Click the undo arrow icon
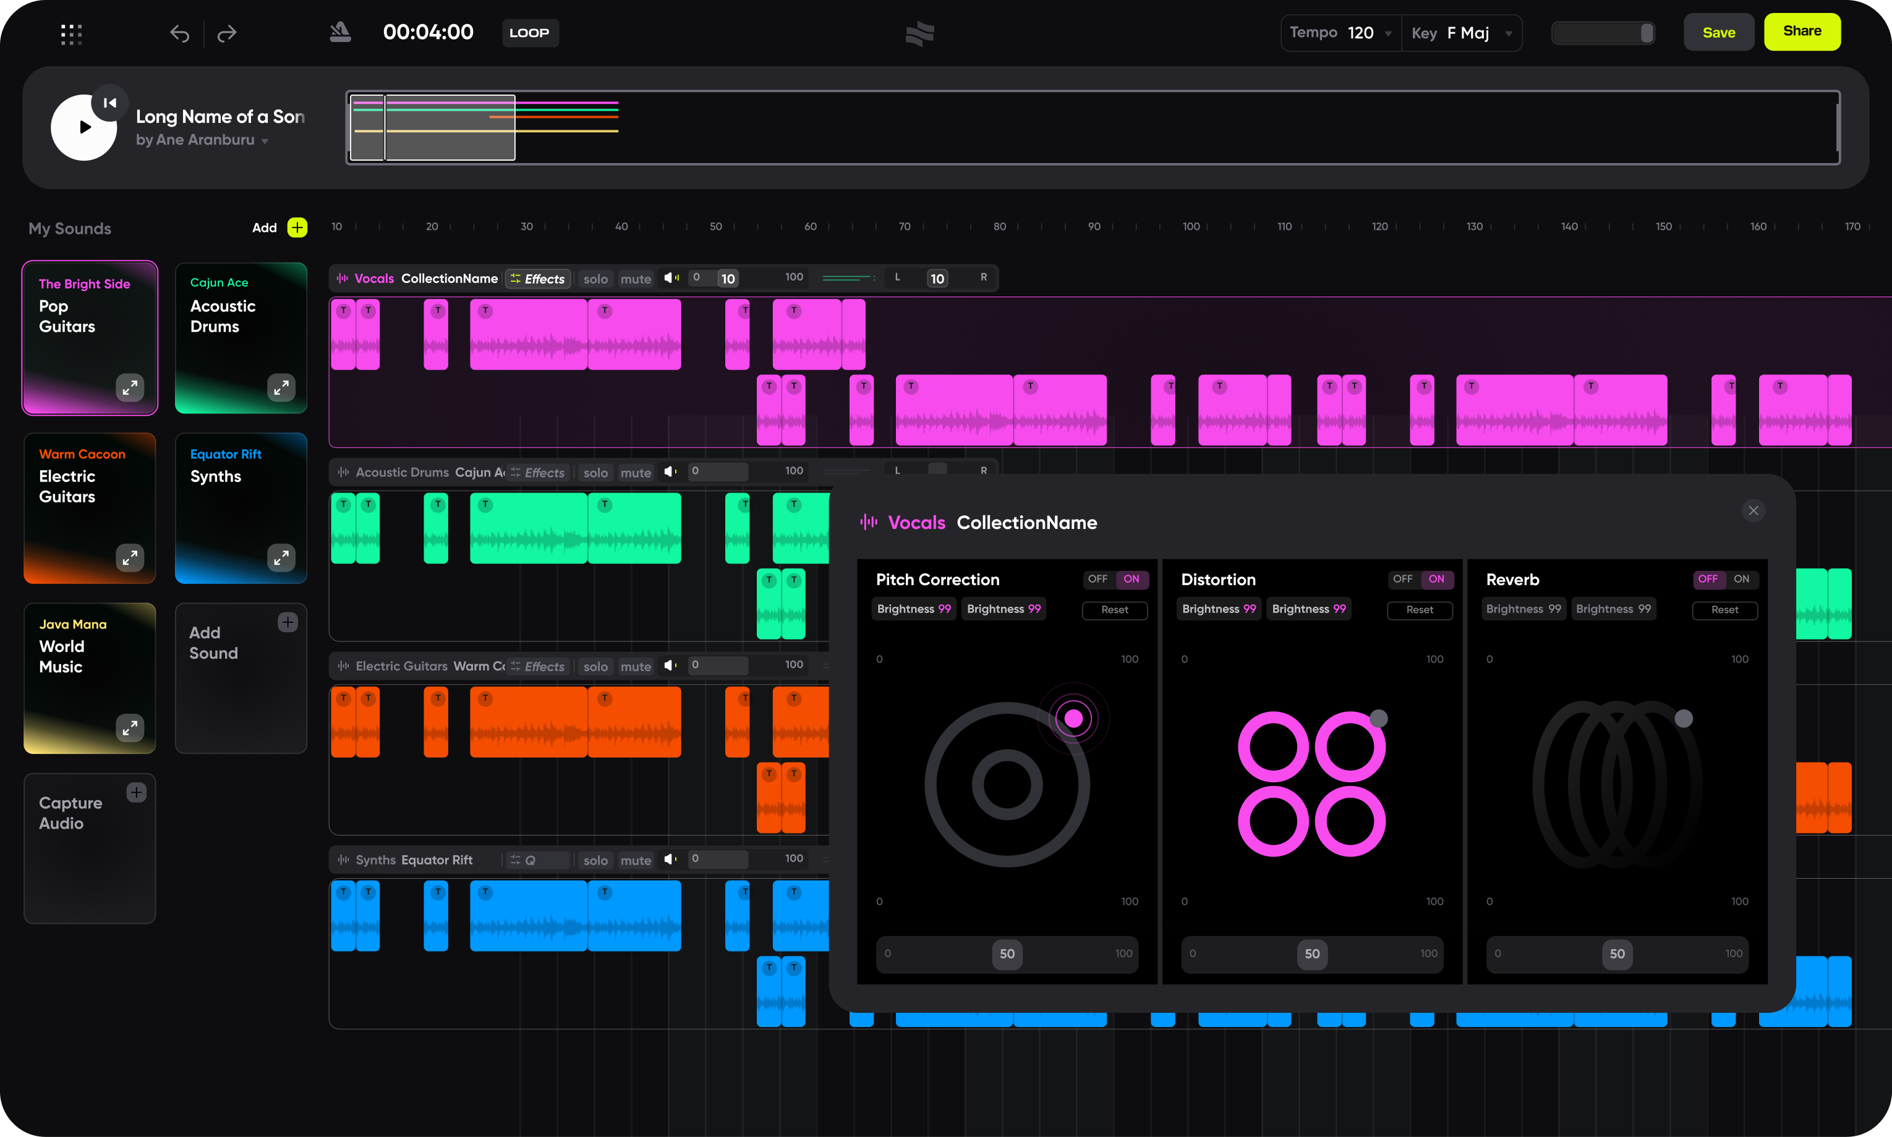1892x1137 pixels. coord(179,34)
